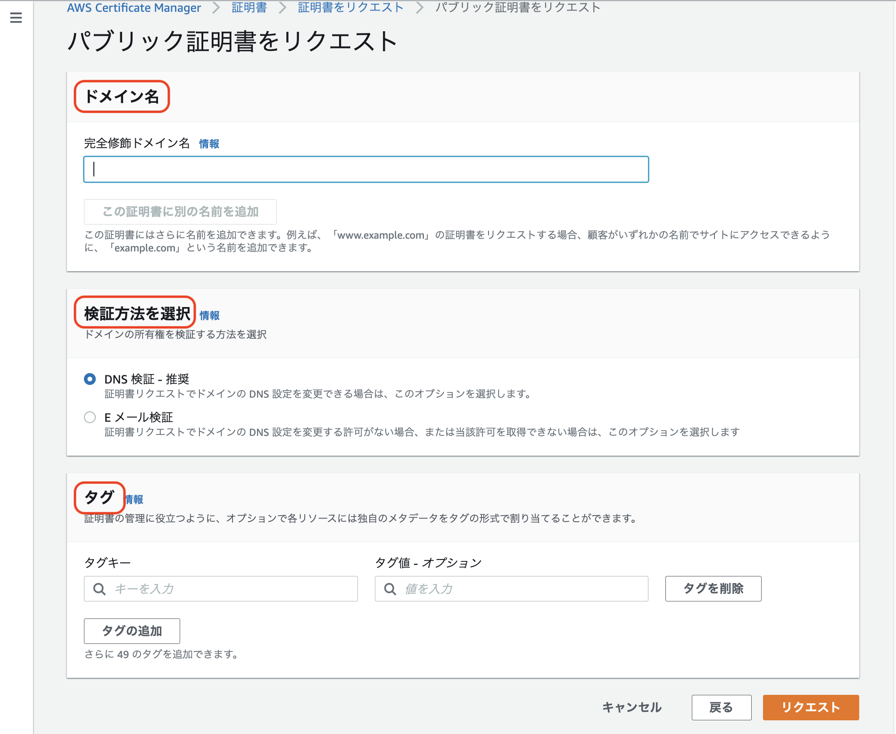The width and height of the screenshot is (896, 734).
Task: Click この証明書に別の名前を追加 button
Action: 180,212
